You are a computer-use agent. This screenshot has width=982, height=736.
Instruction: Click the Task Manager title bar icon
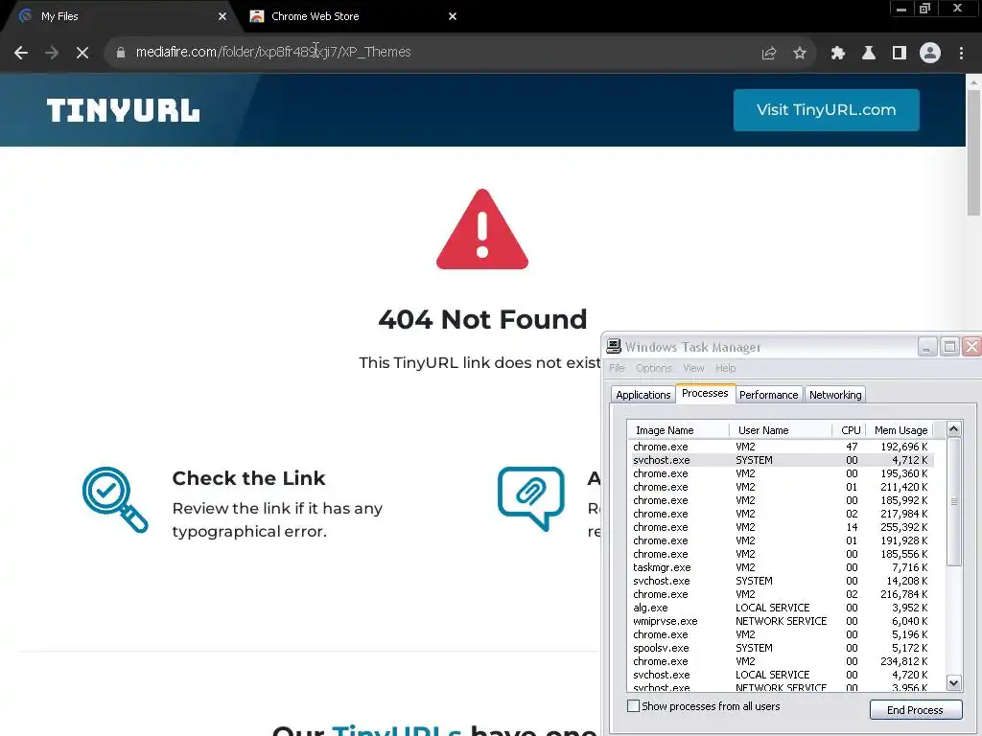coord(614,346)
